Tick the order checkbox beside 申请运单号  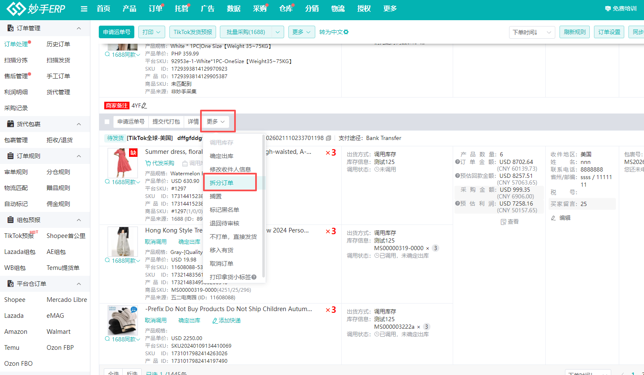[107, 122]
